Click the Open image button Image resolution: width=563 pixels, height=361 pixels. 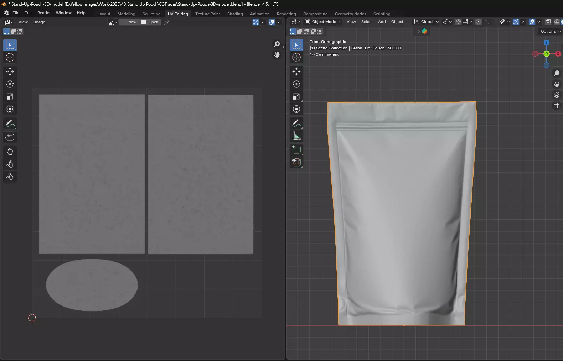(x=150, y=22)
